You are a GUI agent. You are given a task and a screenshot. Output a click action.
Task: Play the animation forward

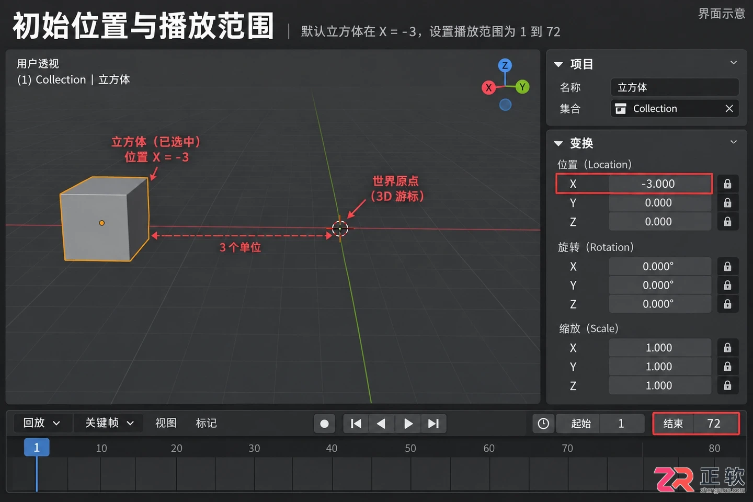click(x=408, y=424)
